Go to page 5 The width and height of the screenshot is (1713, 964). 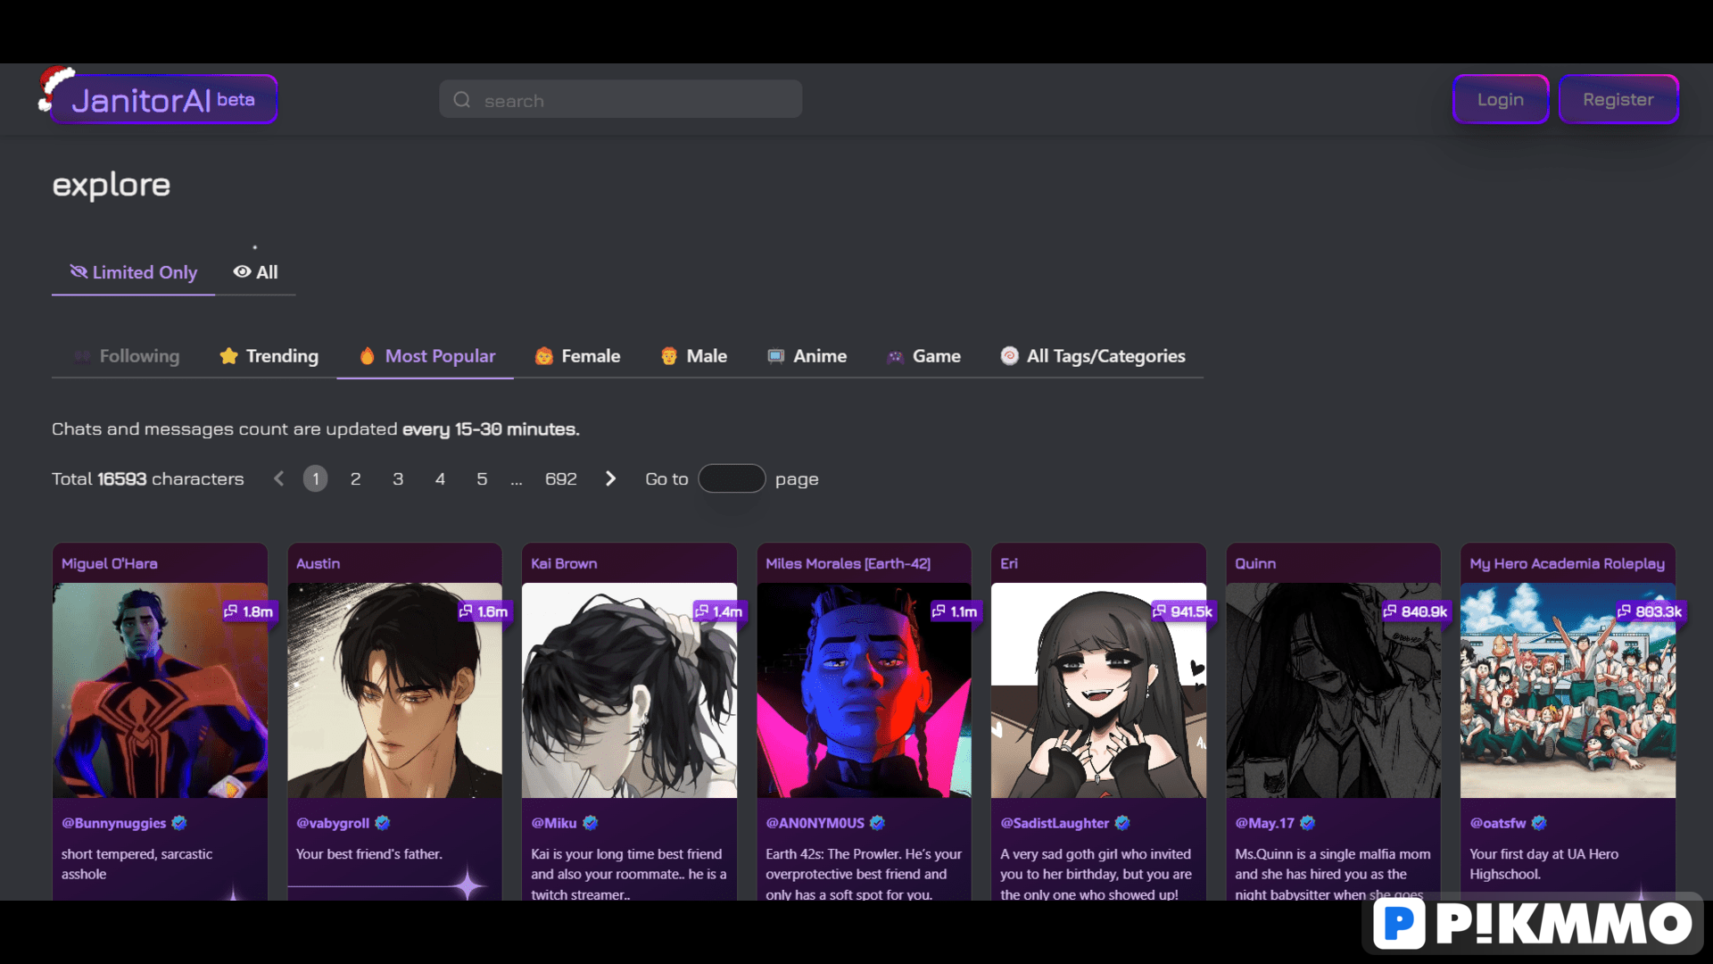pos(482,478)
